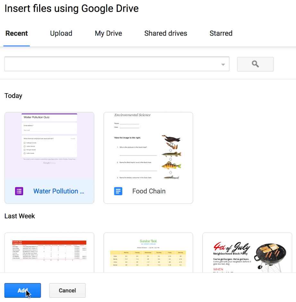Viewport: 296px width, 302px height.
Task: Click the purple Google Forms icon
Action: tap(19, 191)
